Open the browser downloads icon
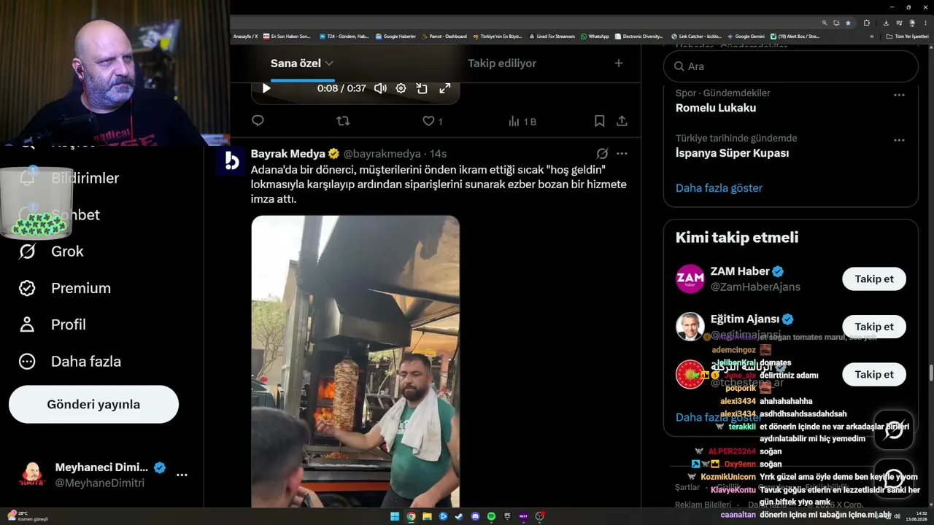This screenshot has height=525, width=934. (885, 23)
